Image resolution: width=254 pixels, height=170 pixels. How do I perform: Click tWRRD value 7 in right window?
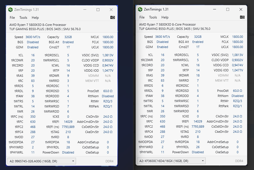point(198,80)
